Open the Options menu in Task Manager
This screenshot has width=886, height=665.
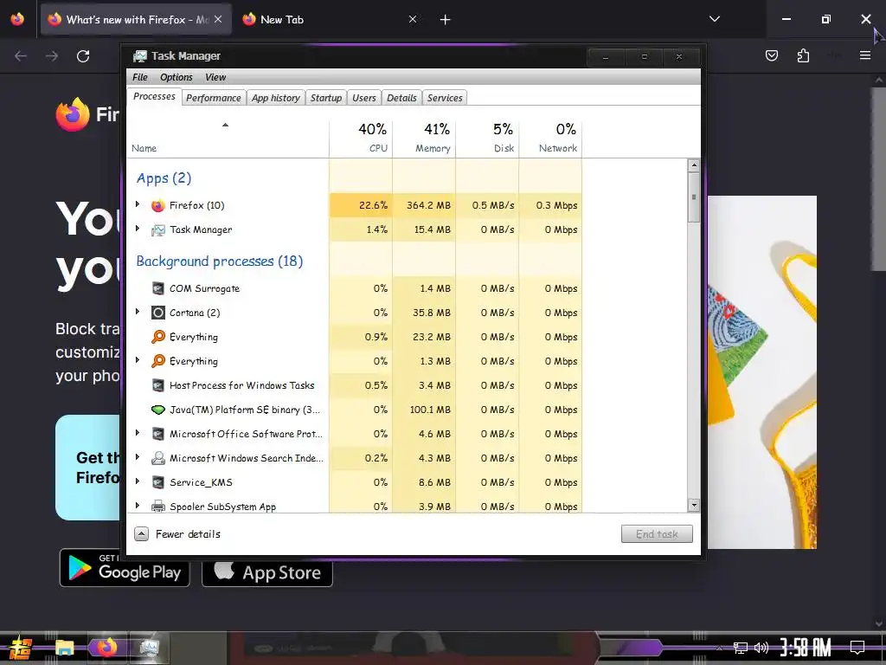coord(177,77)
